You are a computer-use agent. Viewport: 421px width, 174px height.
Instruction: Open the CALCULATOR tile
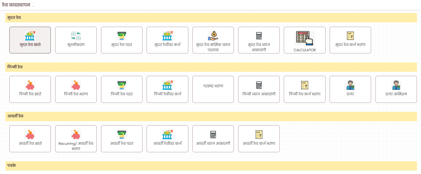click(x=304, y=40)
